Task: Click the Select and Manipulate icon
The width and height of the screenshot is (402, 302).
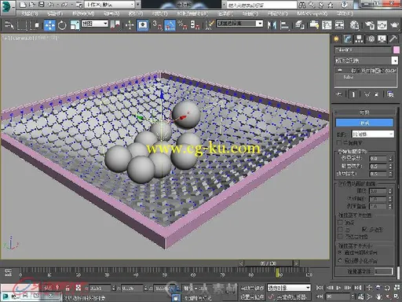Action: [x=130, y=25]
